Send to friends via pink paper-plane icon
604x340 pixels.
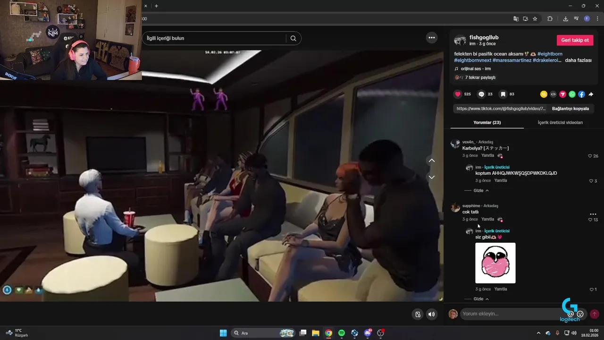click(562, 94)
